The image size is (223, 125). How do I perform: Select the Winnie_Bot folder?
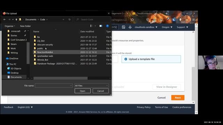(x=43, y=60)
